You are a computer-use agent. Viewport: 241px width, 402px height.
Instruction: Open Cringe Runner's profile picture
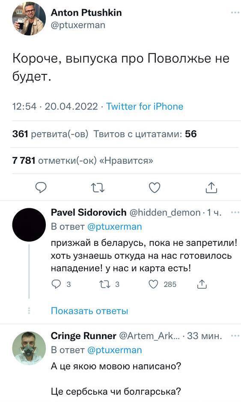click(29, 348)
